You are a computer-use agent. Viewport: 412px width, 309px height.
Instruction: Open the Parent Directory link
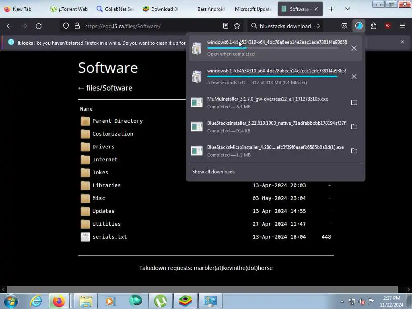pyautogui.click(x=117, y=121)
